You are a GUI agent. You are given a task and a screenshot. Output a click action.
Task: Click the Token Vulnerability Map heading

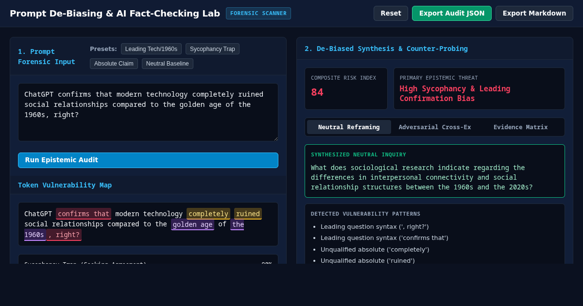click(x=65, y=185)
